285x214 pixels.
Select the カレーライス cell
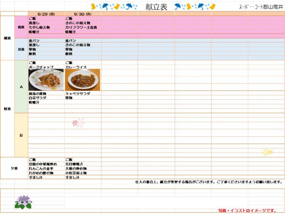[76, 67]
